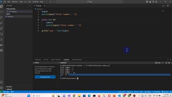Switch to the Output tab
Viewport: 172px width, 97px height.
[x=46, y=60]
